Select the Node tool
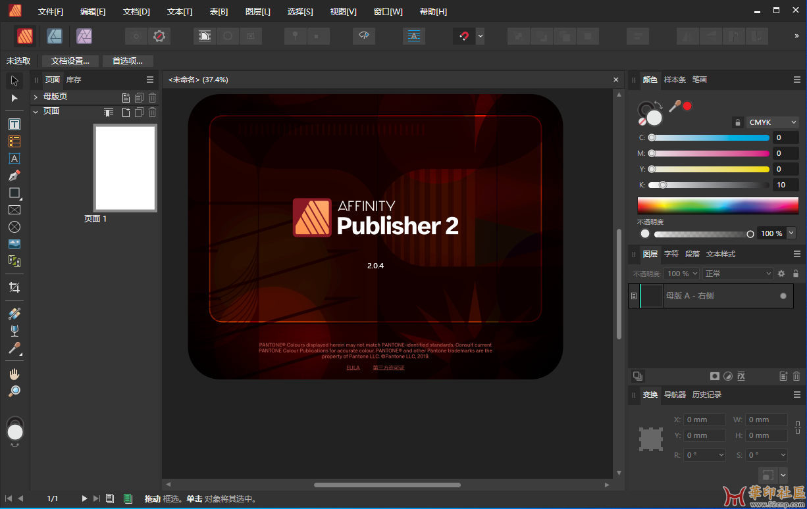Image resolution: width=807 pixels, height=509 pixels. pyautogui.click(x=14, y=98)
